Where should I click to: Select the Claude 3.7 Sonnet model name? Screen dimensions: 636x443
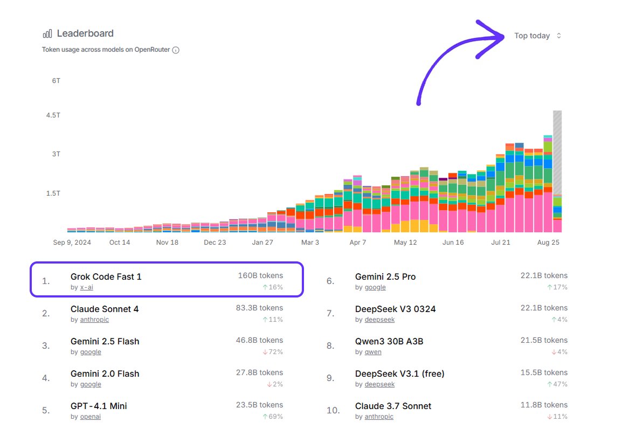393,406
